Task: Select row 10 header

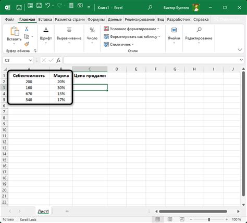Action: click(4, 130)
